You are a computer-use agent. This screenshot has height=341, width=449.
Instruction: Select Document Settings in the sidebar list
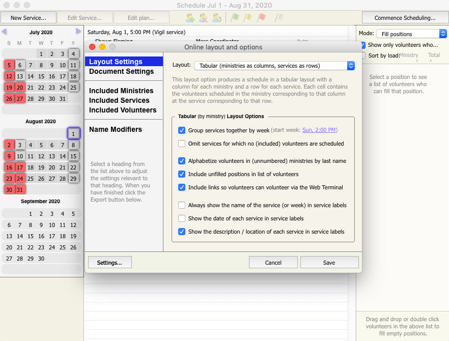click(121, 72)
